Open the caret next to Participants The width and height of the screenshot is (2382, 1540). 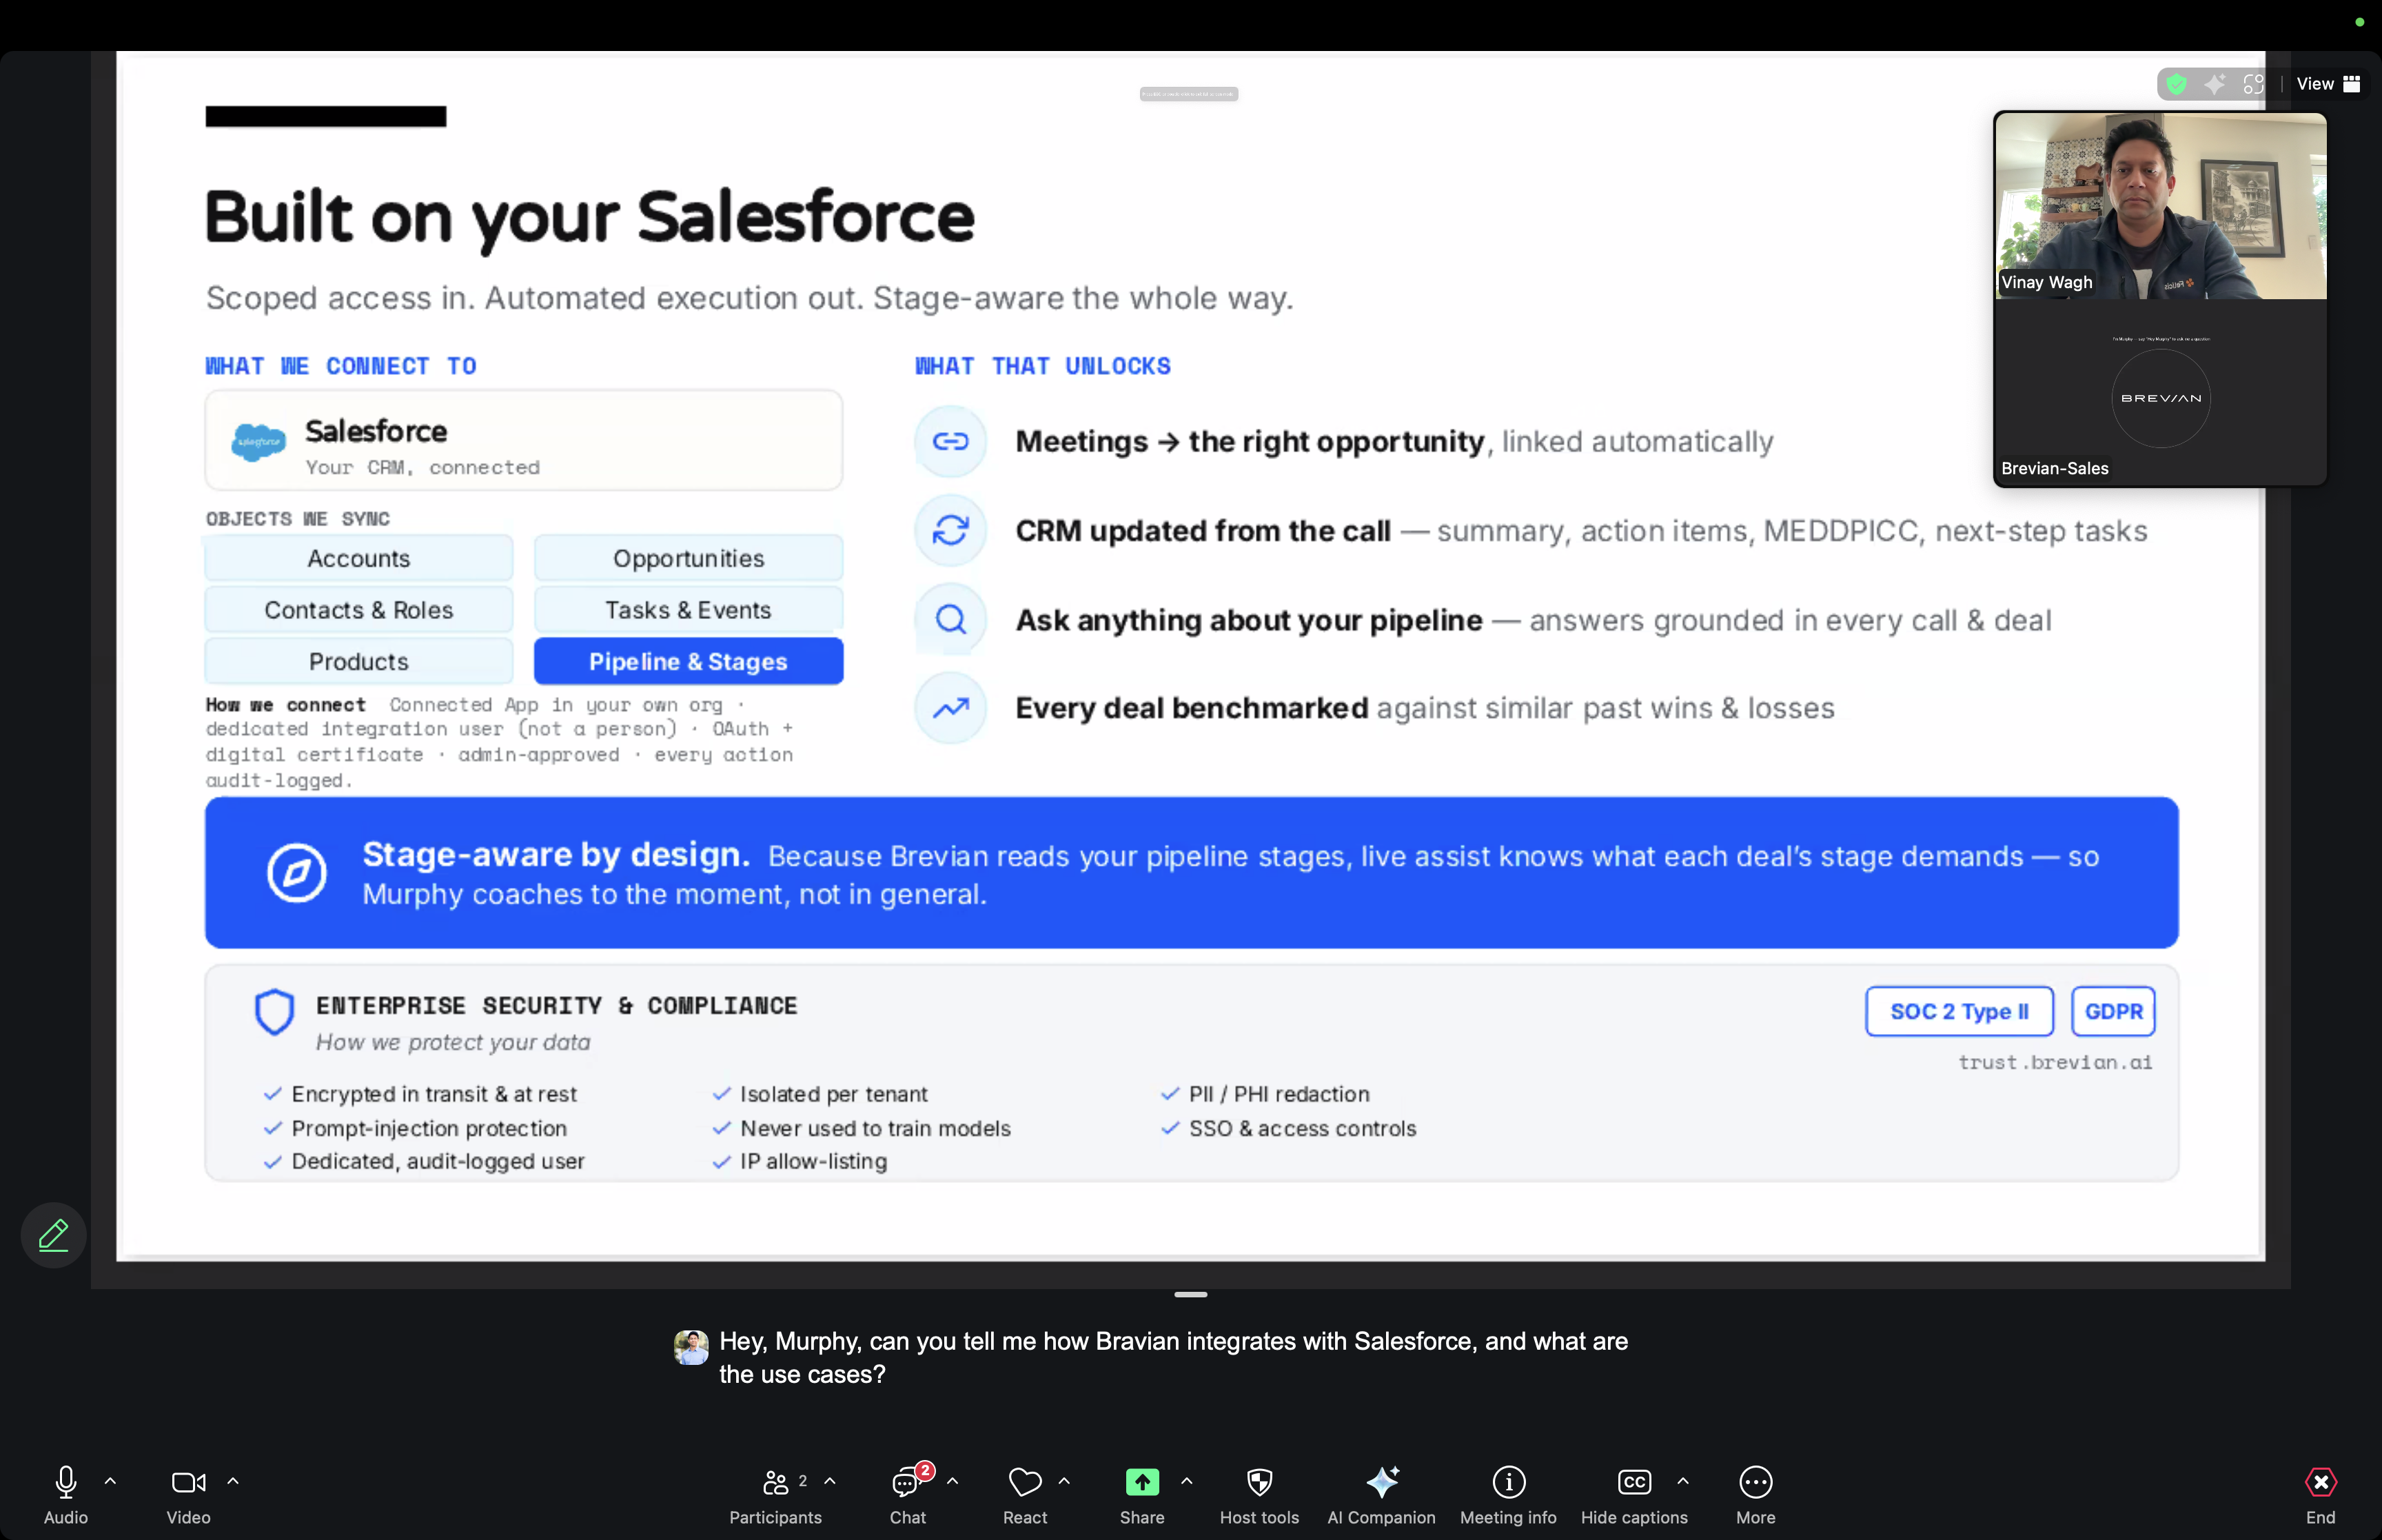click(x=830, y=1481)
